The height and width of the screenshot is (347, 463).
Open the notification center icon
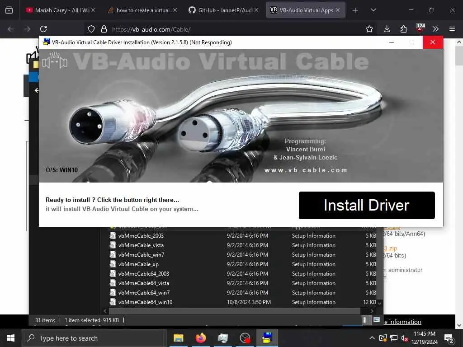(449, 338)
